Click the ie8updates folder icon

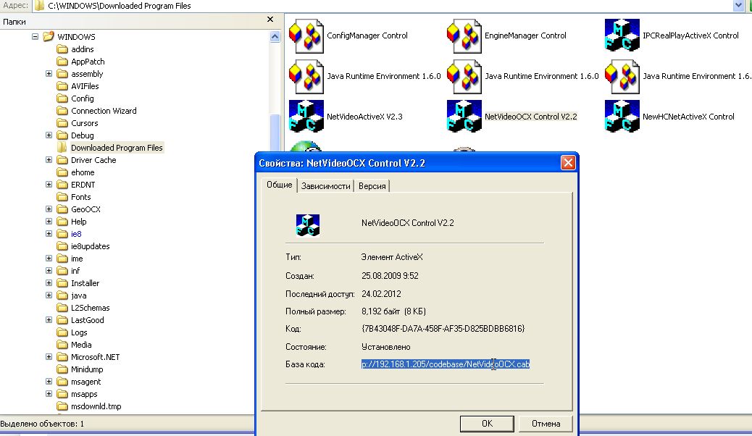coord(62,246)
